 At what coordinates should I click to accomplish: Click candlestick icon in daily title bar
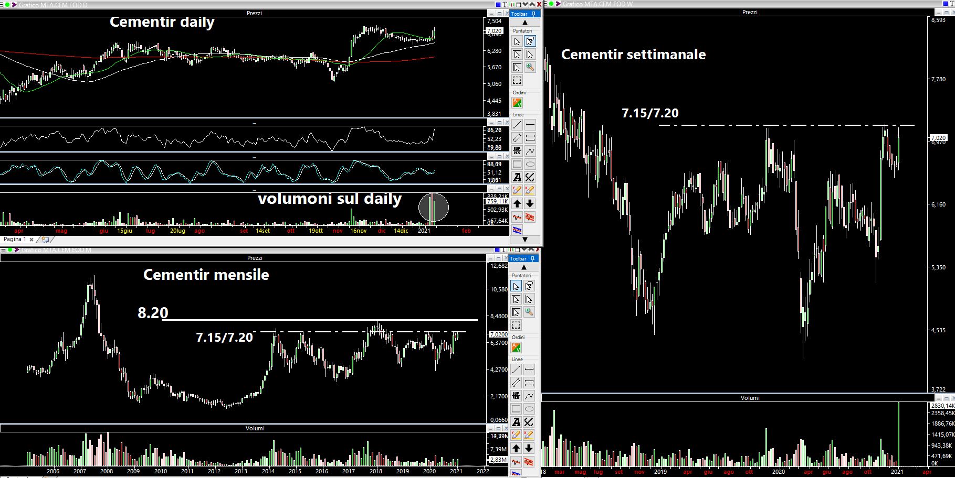point(511,5)
